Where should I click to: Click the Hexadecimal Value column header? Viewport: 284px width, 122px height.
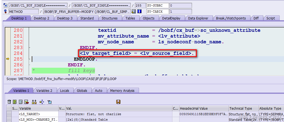(204, 108)
